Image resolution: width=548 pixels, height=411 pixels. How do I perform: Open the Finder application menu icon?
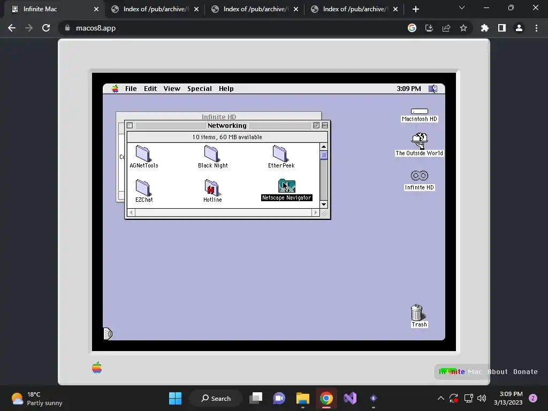click(x=433, y=89)
